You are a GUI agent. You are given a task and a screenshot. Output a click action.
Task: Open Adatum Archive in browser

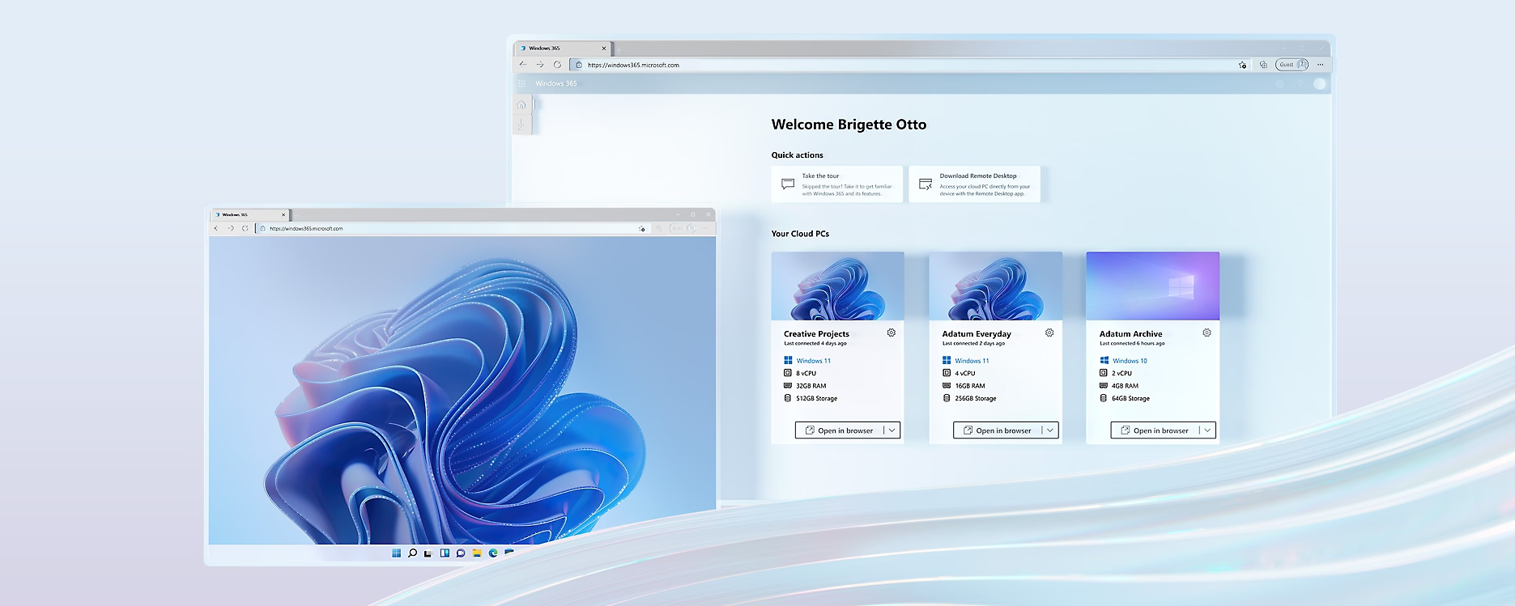point(1154,430)
